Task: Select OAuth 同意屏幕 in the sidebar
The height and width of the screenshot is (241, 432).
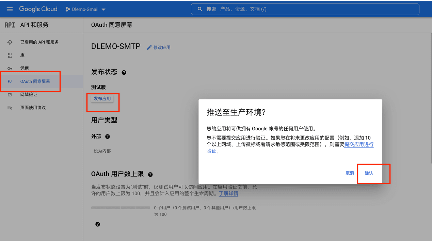Action: 35,81
